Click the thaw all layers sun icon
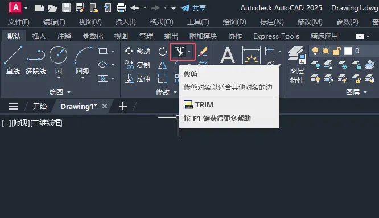Screen dimensions: 379x218 [x=343, y=78]
